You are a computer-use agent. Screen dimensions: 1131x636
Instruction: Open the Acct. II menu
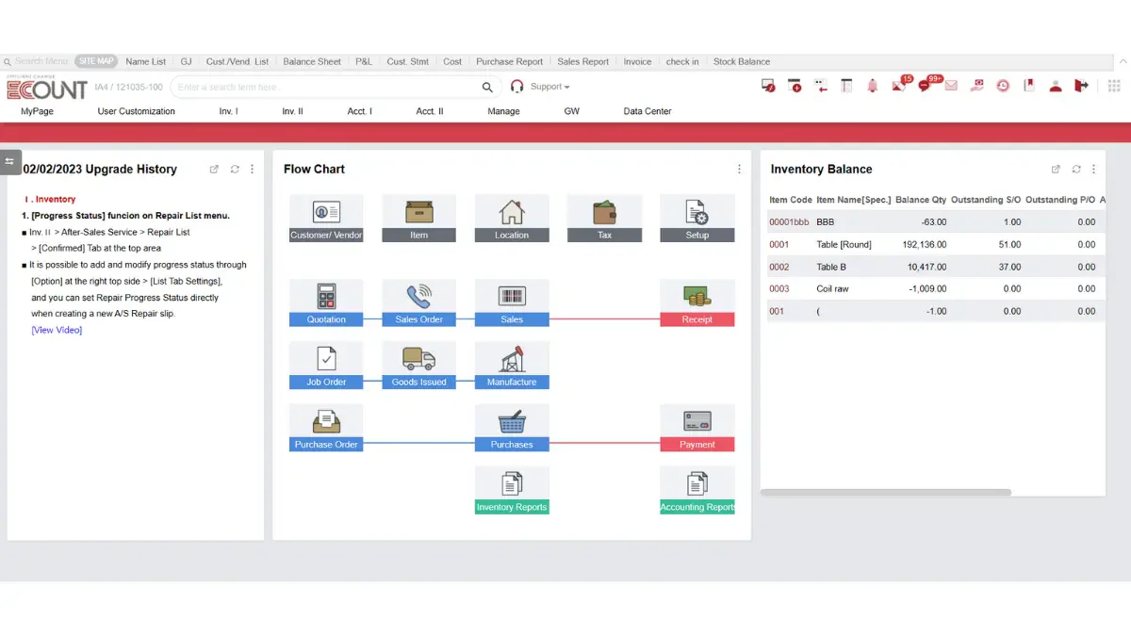429,111
